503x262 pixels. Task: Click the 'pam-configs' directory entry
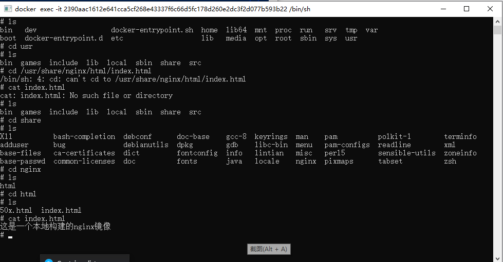click(347, 145)
